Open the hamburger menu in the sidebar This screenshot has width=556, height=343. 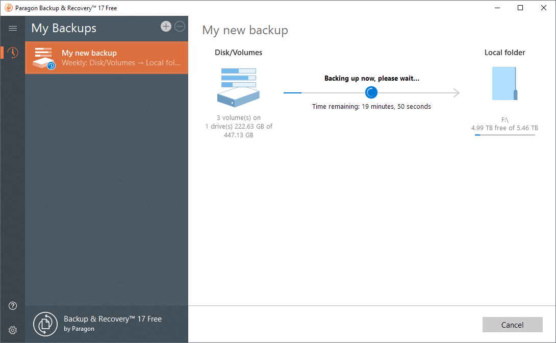(12, 28)
